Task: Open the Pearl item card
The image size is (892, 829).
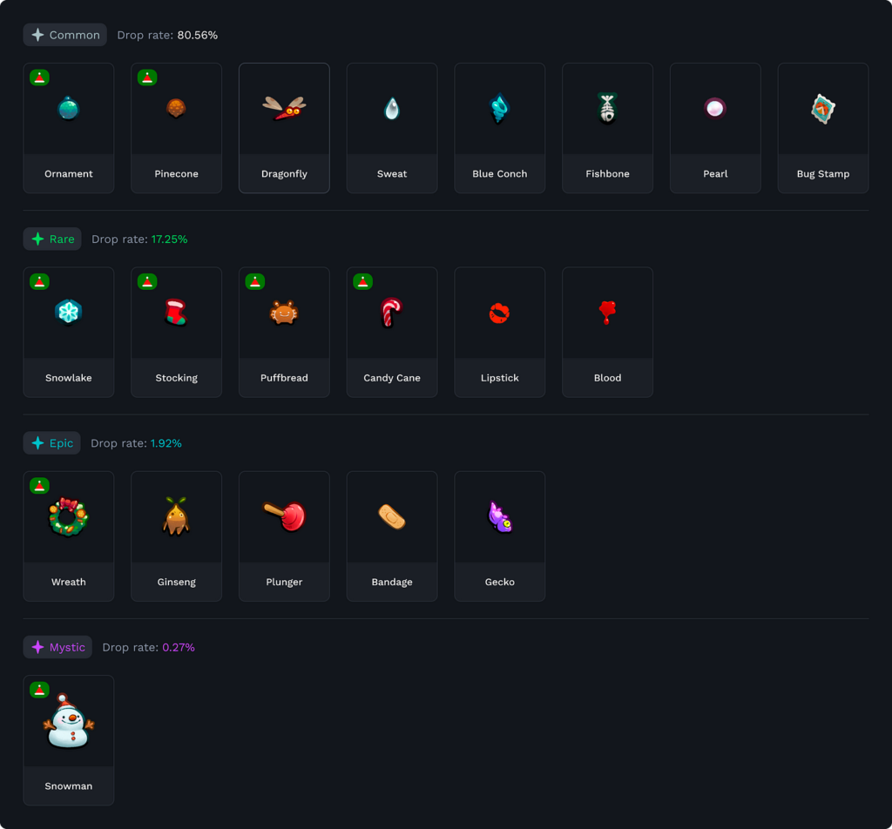Action: pyautogui.click(x=715, y=128)
